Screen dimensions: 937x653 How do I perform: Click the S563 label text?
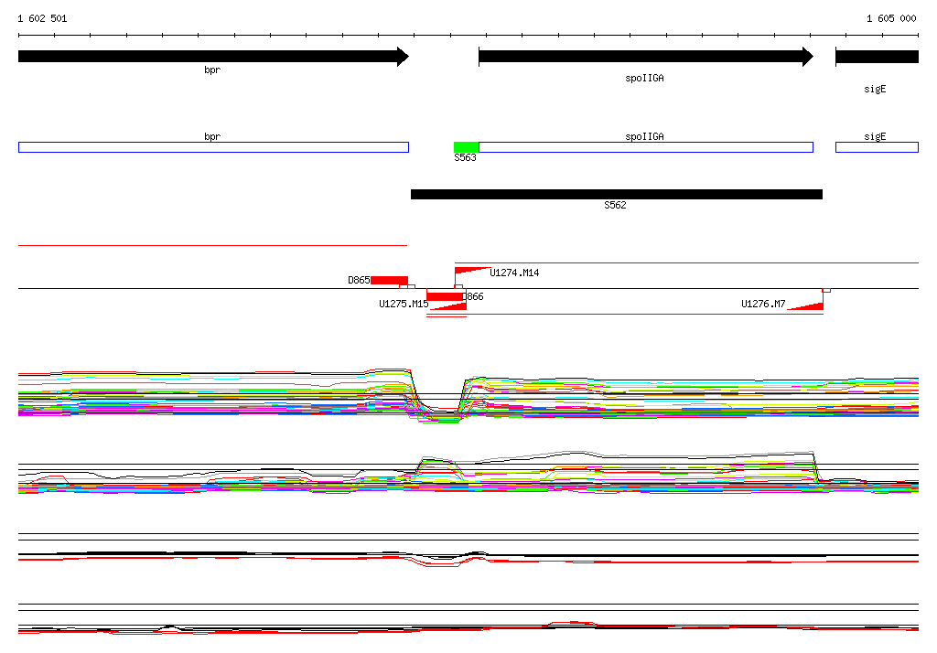tap(465, 157)
